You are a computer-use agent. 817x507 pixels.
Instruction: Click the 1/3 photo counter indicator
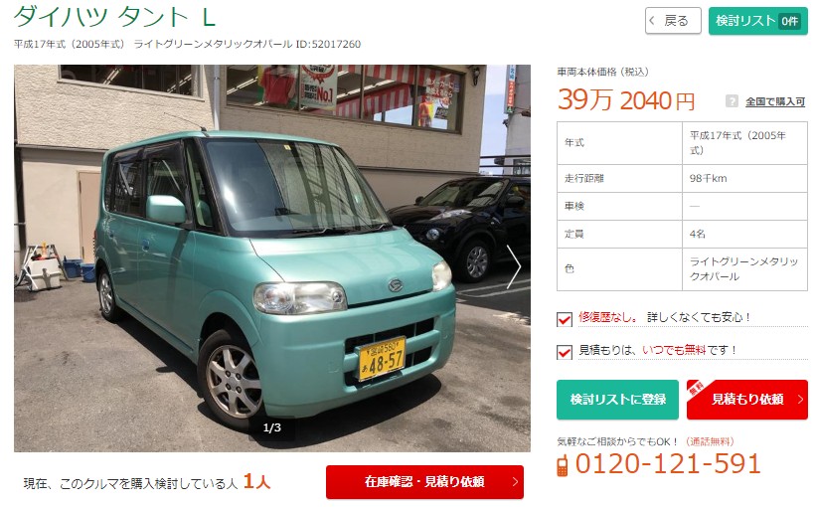click(x=272, y=427)
